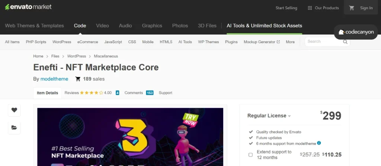Select the Code navigation item
This screenshot has width=381, height=166.
pyautogui.click(x=80, y=26)
